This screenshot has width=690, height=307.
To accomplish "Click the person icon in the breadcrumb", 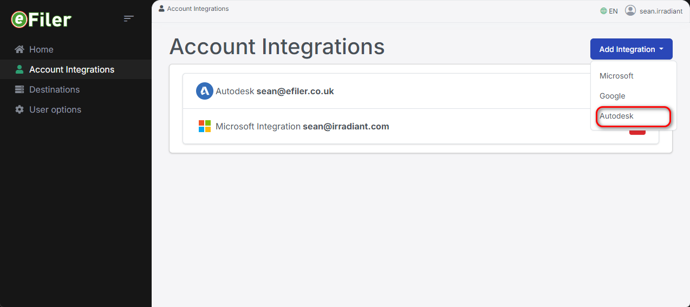I will (161, 9).
